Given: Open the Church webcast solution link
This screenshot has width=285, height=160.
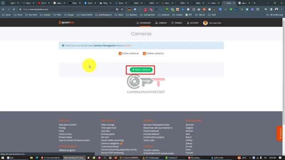Looking at the screenshot, I should 151,131.
